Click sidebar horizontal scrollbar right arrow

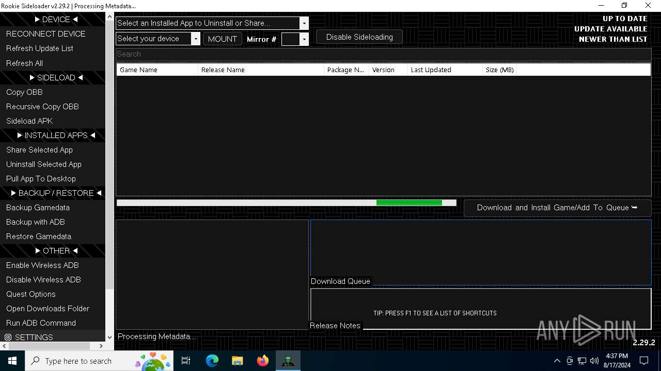101,346
